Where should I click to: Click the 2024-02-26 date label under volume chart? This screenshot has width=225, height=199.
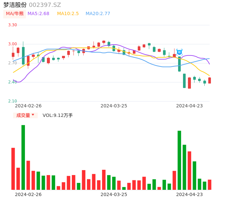point(28,194)
